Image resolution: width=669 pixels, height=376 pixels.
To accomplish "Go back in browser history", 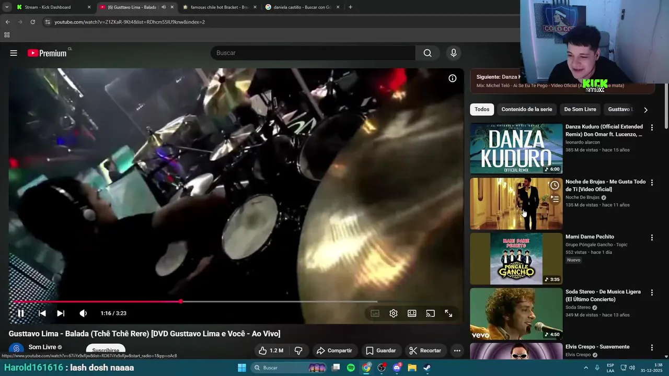I will tap(7, 22).
